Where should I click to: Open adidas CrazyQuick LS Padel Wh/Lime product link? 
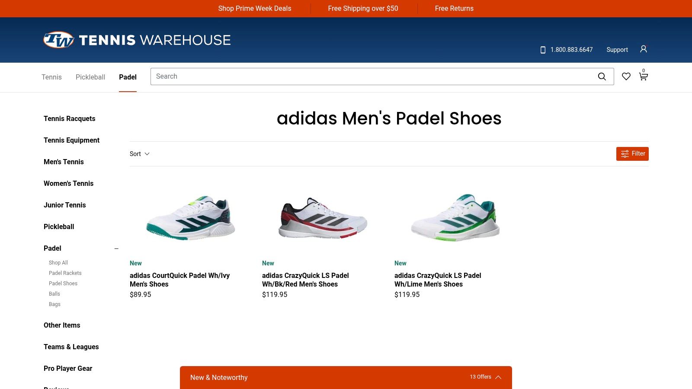pyautogui.click(x=437, y=280)
